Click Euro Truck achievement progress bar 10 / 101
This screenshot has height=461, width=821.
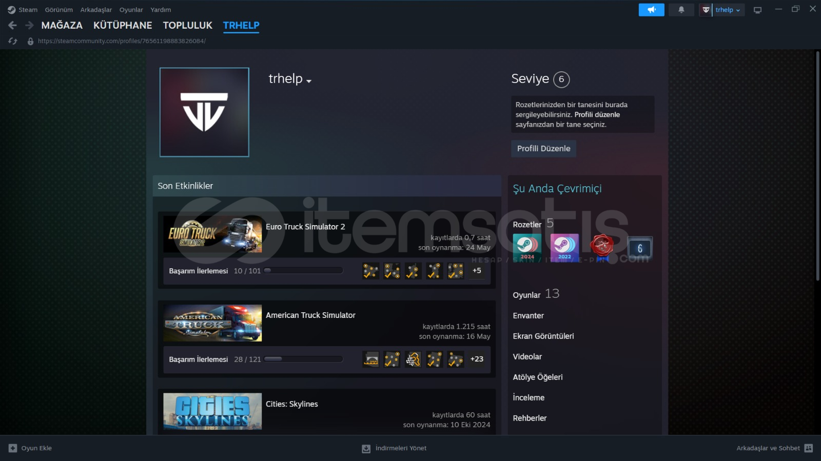pos(303,270)
